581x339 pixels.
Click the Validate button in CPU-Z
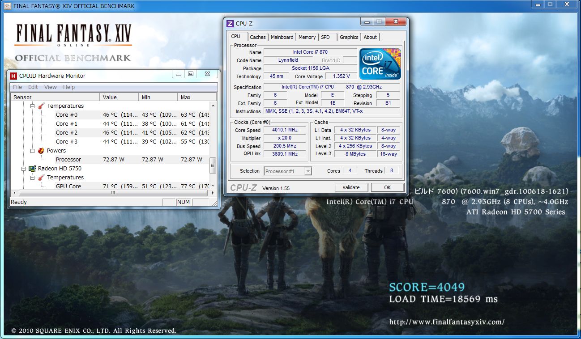[x=351, y=187]
